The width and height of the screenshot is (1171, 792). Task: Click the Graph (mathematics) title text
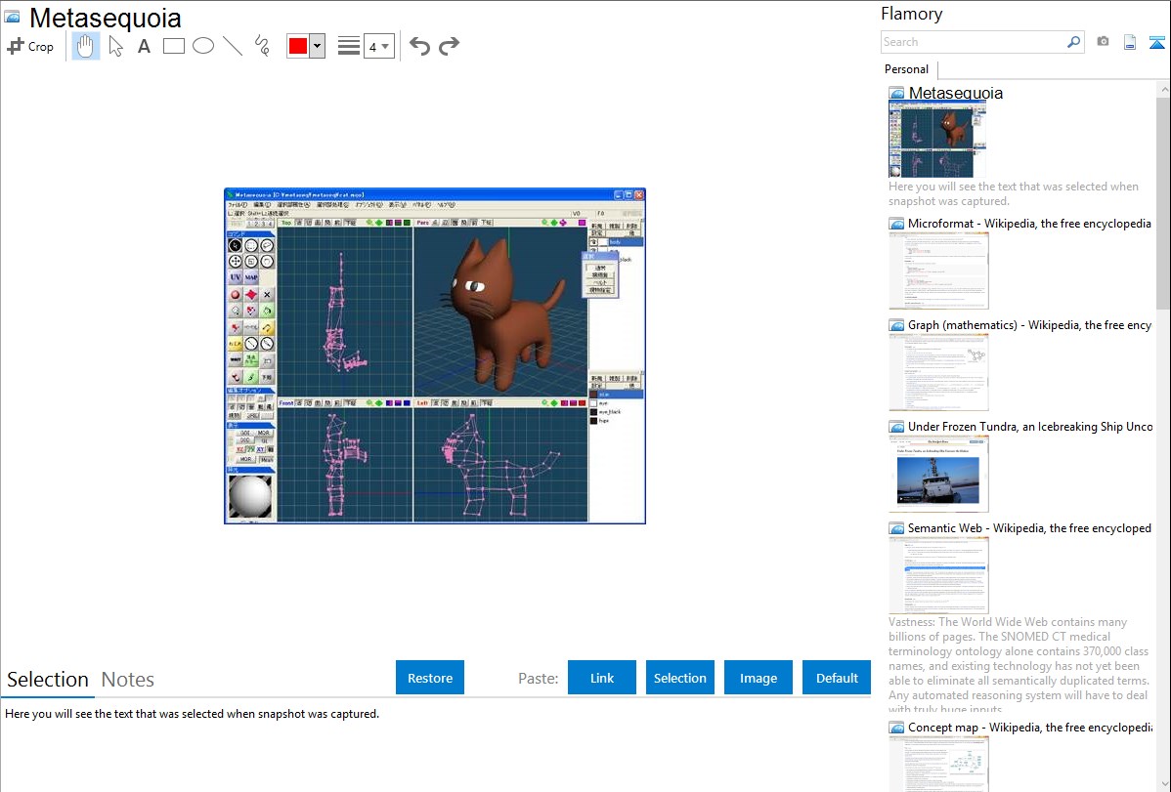tap(1030, 325)
